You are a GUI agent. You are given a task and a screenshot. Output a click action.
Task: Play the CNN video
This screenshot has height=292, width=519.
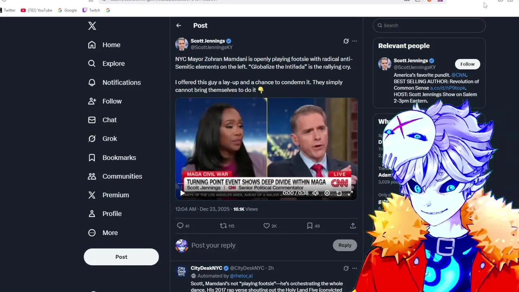point(182,193)
